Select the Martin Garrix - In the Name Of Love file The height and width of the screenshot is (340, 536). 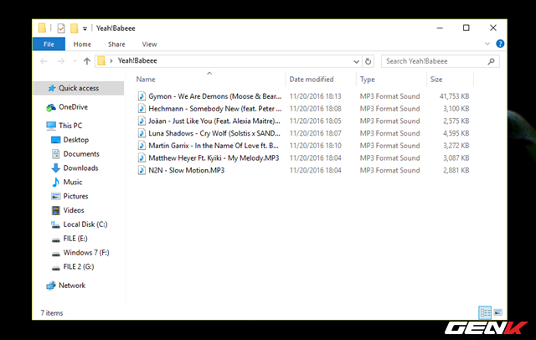214,146
